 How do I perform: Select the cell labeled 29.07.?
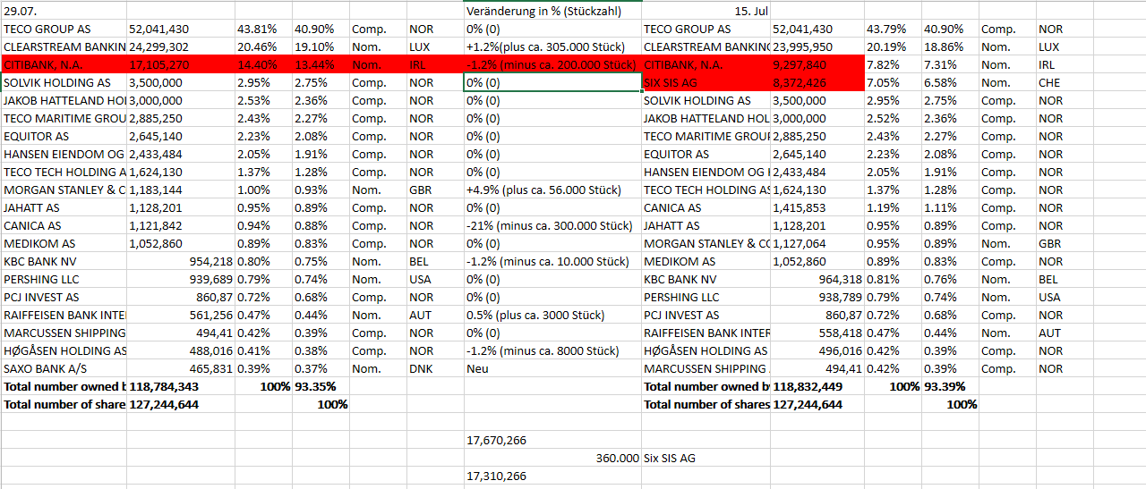[64, 11]
